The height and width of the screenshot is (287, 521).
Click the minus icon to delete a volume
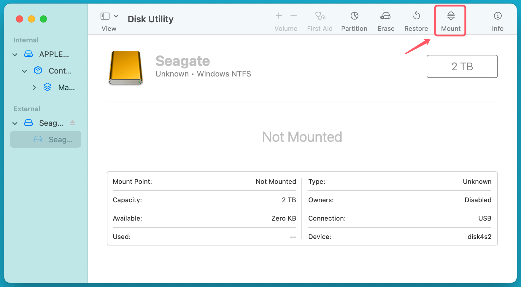click(x=293, y=16)
